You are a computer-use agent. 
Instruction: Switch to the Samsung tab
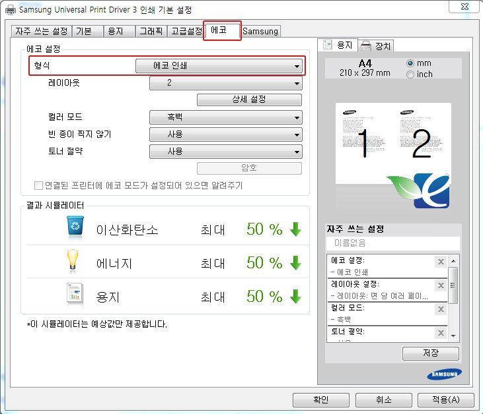point(260,32)
